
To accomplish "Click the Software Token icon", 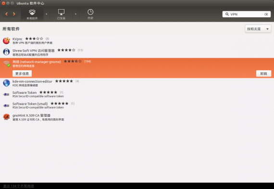I will pyautogui.click(x=6, y=94).
